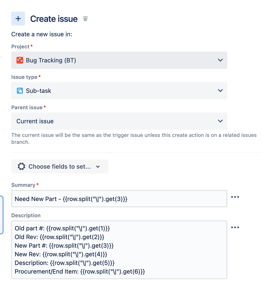Open the Choose fields to set menu
This screenshot has width=261, height=282.
60,166
